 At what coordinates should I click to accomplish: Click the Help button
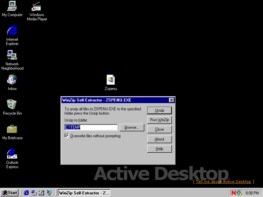159,149
